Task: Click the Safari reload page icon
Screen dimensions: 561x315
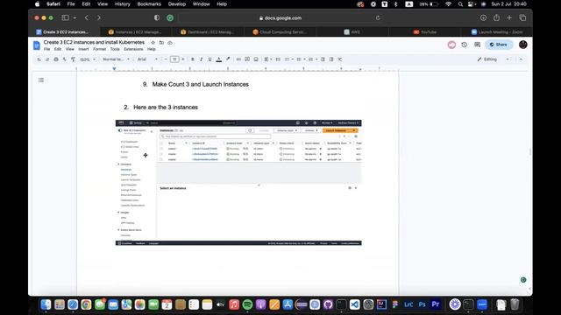Action: (x=378, y=17)
